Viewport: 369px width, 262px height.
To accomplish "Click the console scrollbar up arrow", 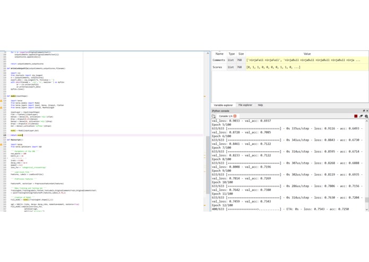I will (x=367, y=121).
